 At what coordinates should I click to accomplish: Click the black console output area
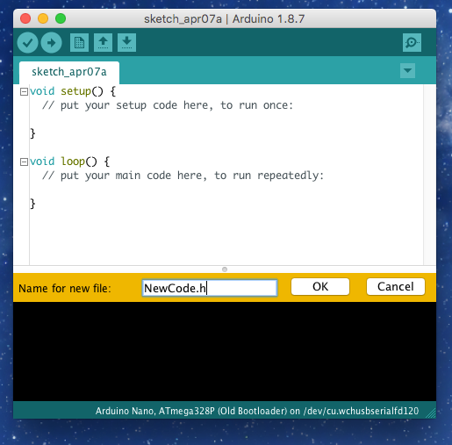click(x=225, y=351)
